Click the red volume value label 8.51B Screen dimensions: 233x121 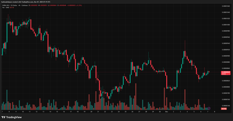pos(224,108)
